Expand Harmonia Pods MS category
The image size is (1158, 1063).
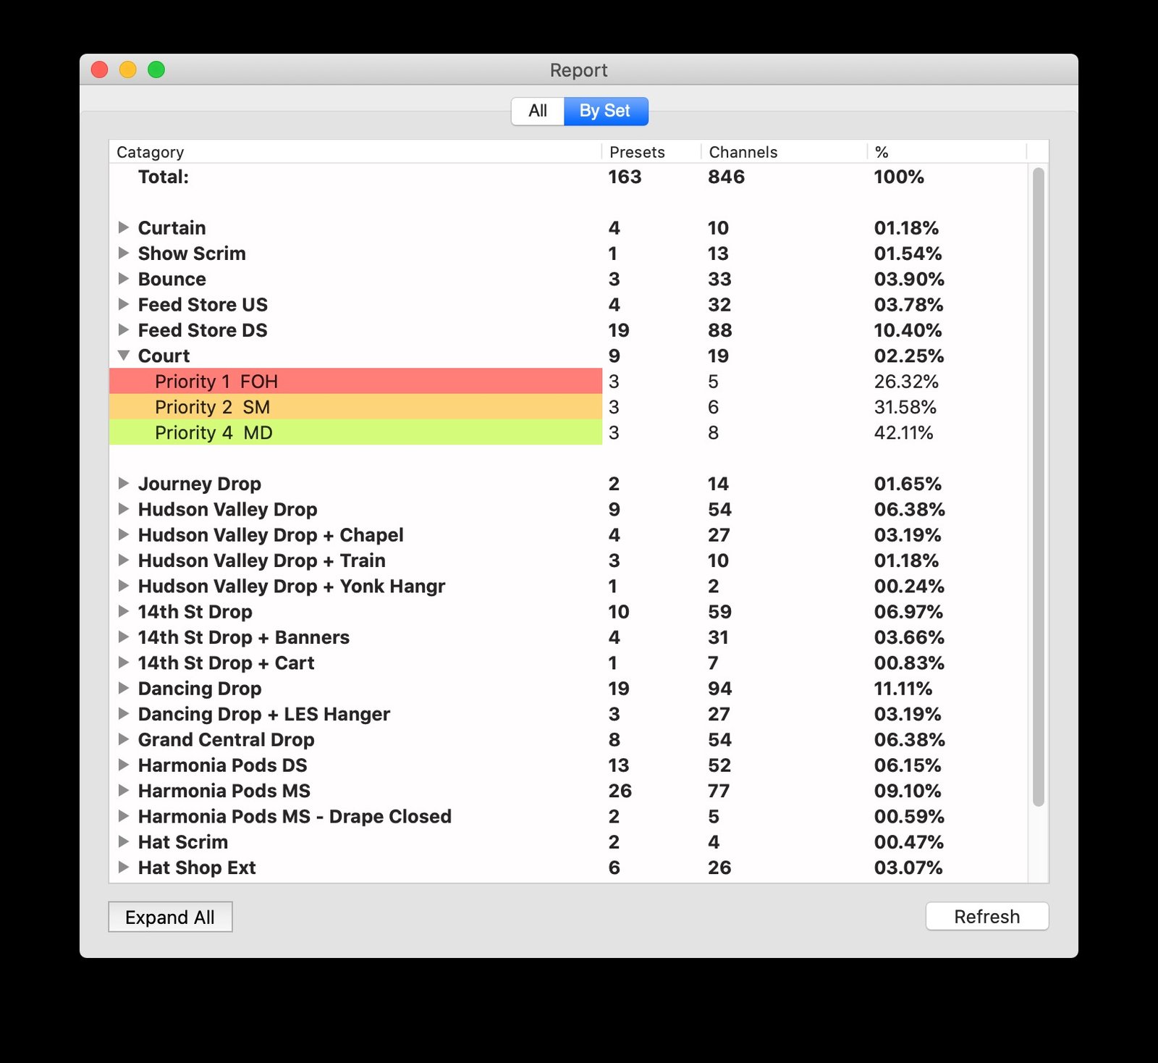pyautogui.click(x=124, y=790)
